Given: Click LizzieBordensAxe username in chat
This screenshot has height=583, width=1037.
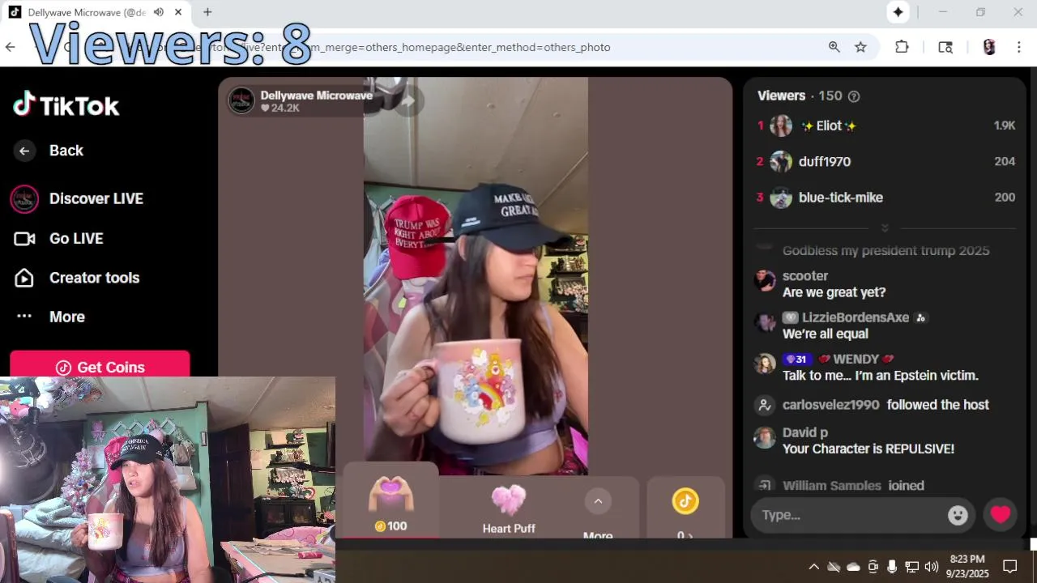Looking at the screenshot, I should [x=856, y=317].
